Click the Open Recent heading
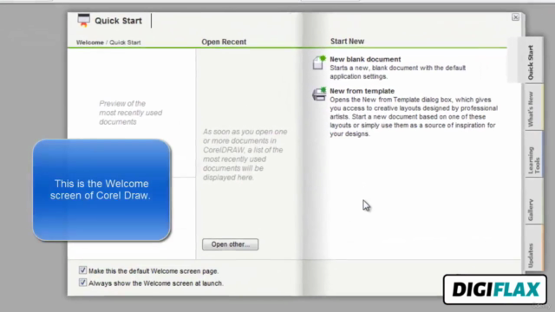 coord(224,42)
